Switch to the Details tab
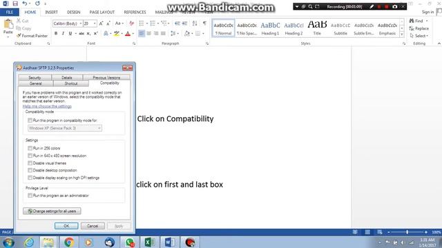This screenshot has width=442, height=248. point(67,78)
